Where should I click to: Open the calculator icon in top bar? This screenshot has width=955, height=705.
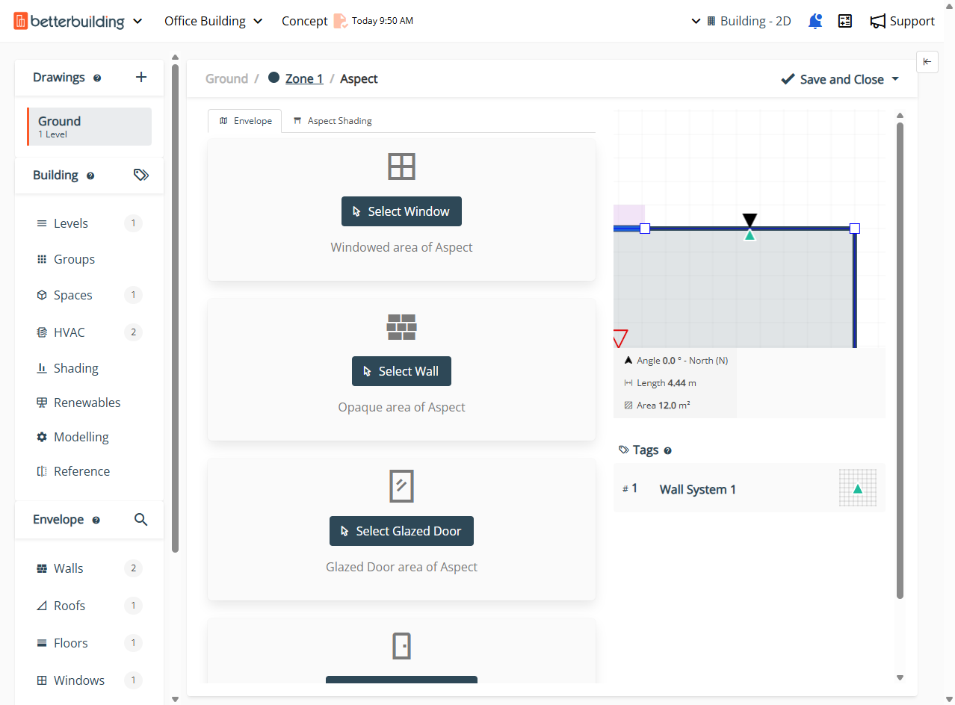pos(845,21)
